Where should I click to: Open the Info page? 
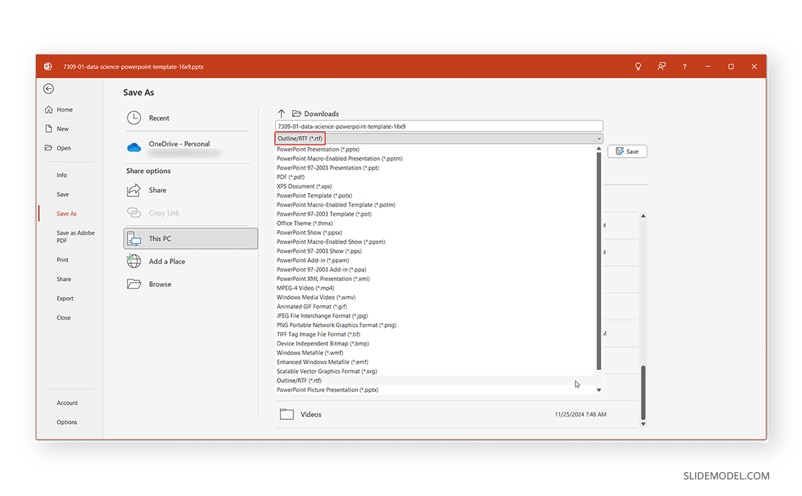tap(61, 175)
